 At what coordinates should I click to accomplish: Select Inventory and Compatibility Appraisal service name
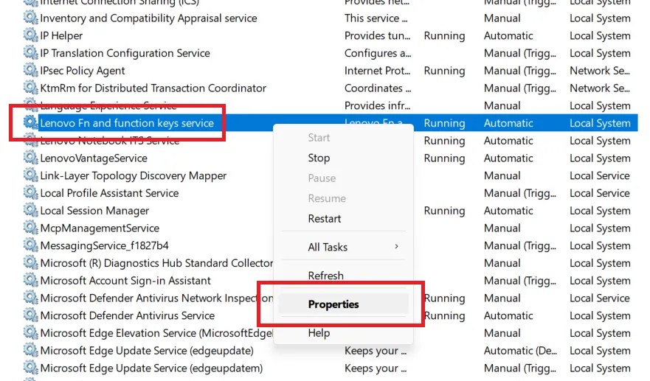(148, 18)
